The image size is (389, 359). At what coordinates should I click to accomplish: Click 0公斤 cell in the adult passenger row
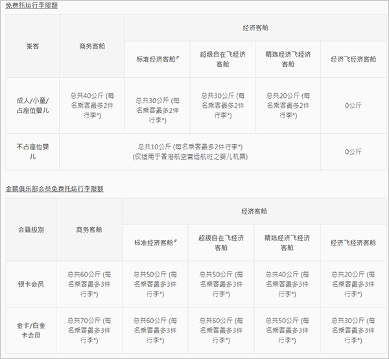353,105
